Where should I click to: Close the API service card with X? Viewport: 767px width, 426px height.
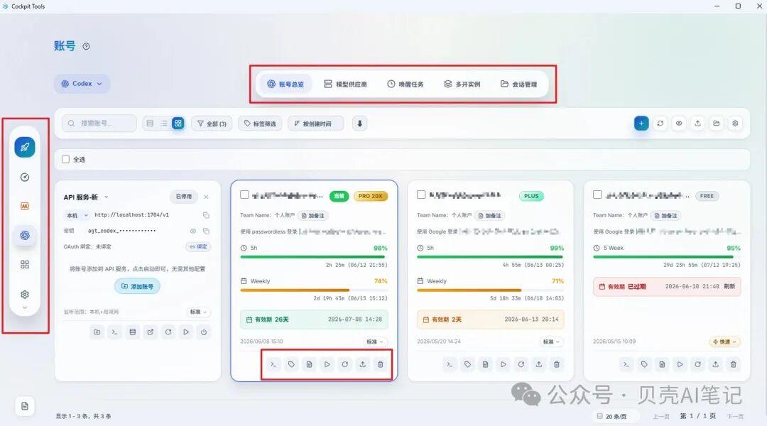(207, 197)
